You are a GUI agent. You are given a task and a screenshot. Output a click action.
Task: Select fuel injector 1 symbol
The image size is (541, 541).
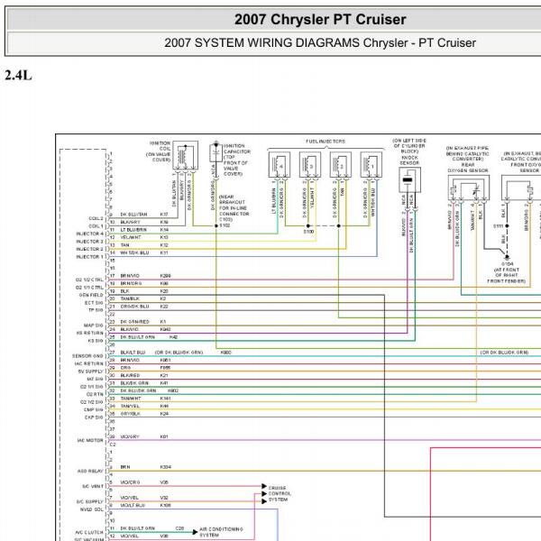(371, 165)
